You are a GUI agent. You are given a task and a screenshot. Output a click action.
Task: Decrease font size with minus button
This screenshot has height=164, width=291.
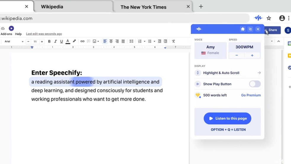[x=28, y=42]
